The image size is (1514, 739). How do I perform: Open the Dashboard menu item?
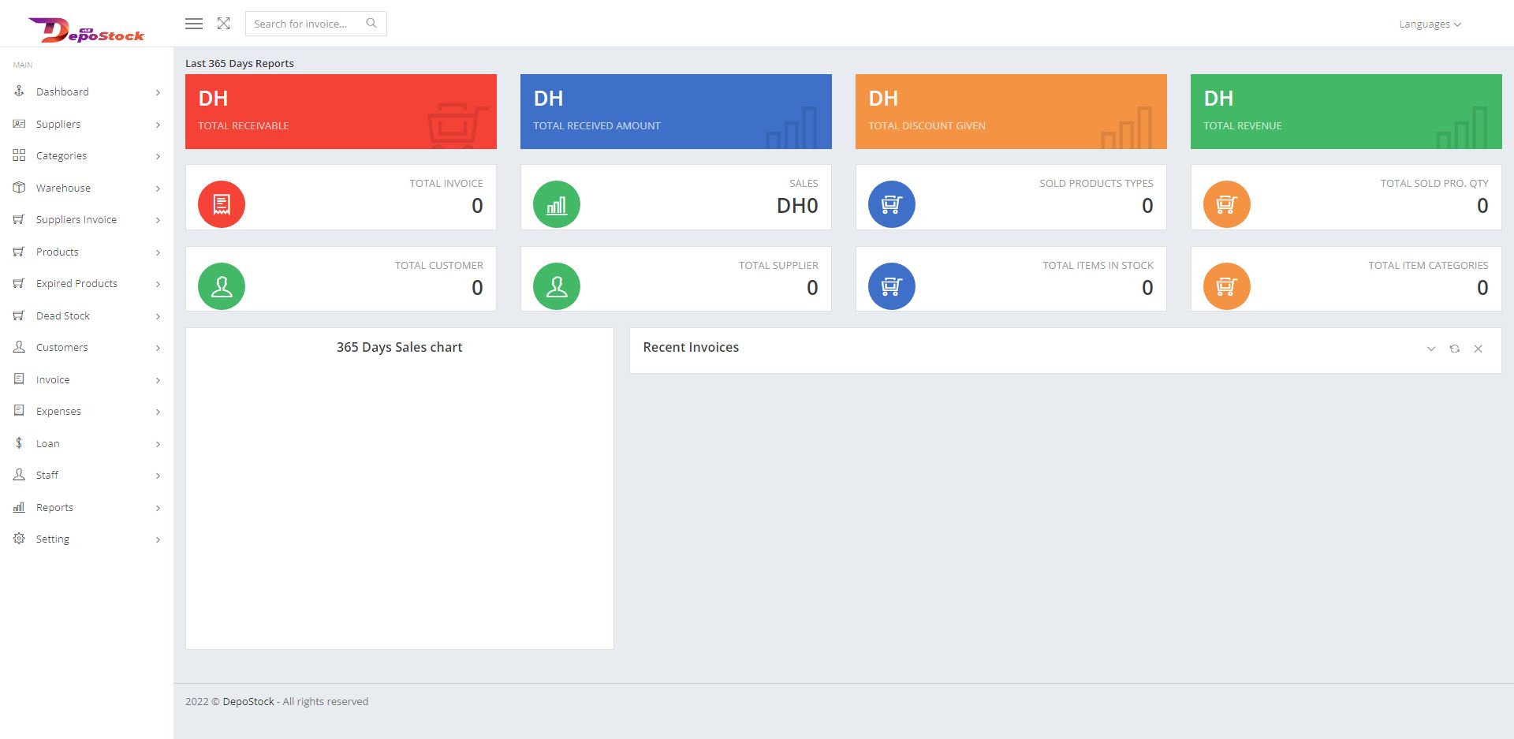87,91
